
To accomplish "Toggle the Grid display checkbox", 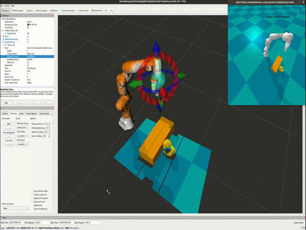I will (x=28, y=36).
